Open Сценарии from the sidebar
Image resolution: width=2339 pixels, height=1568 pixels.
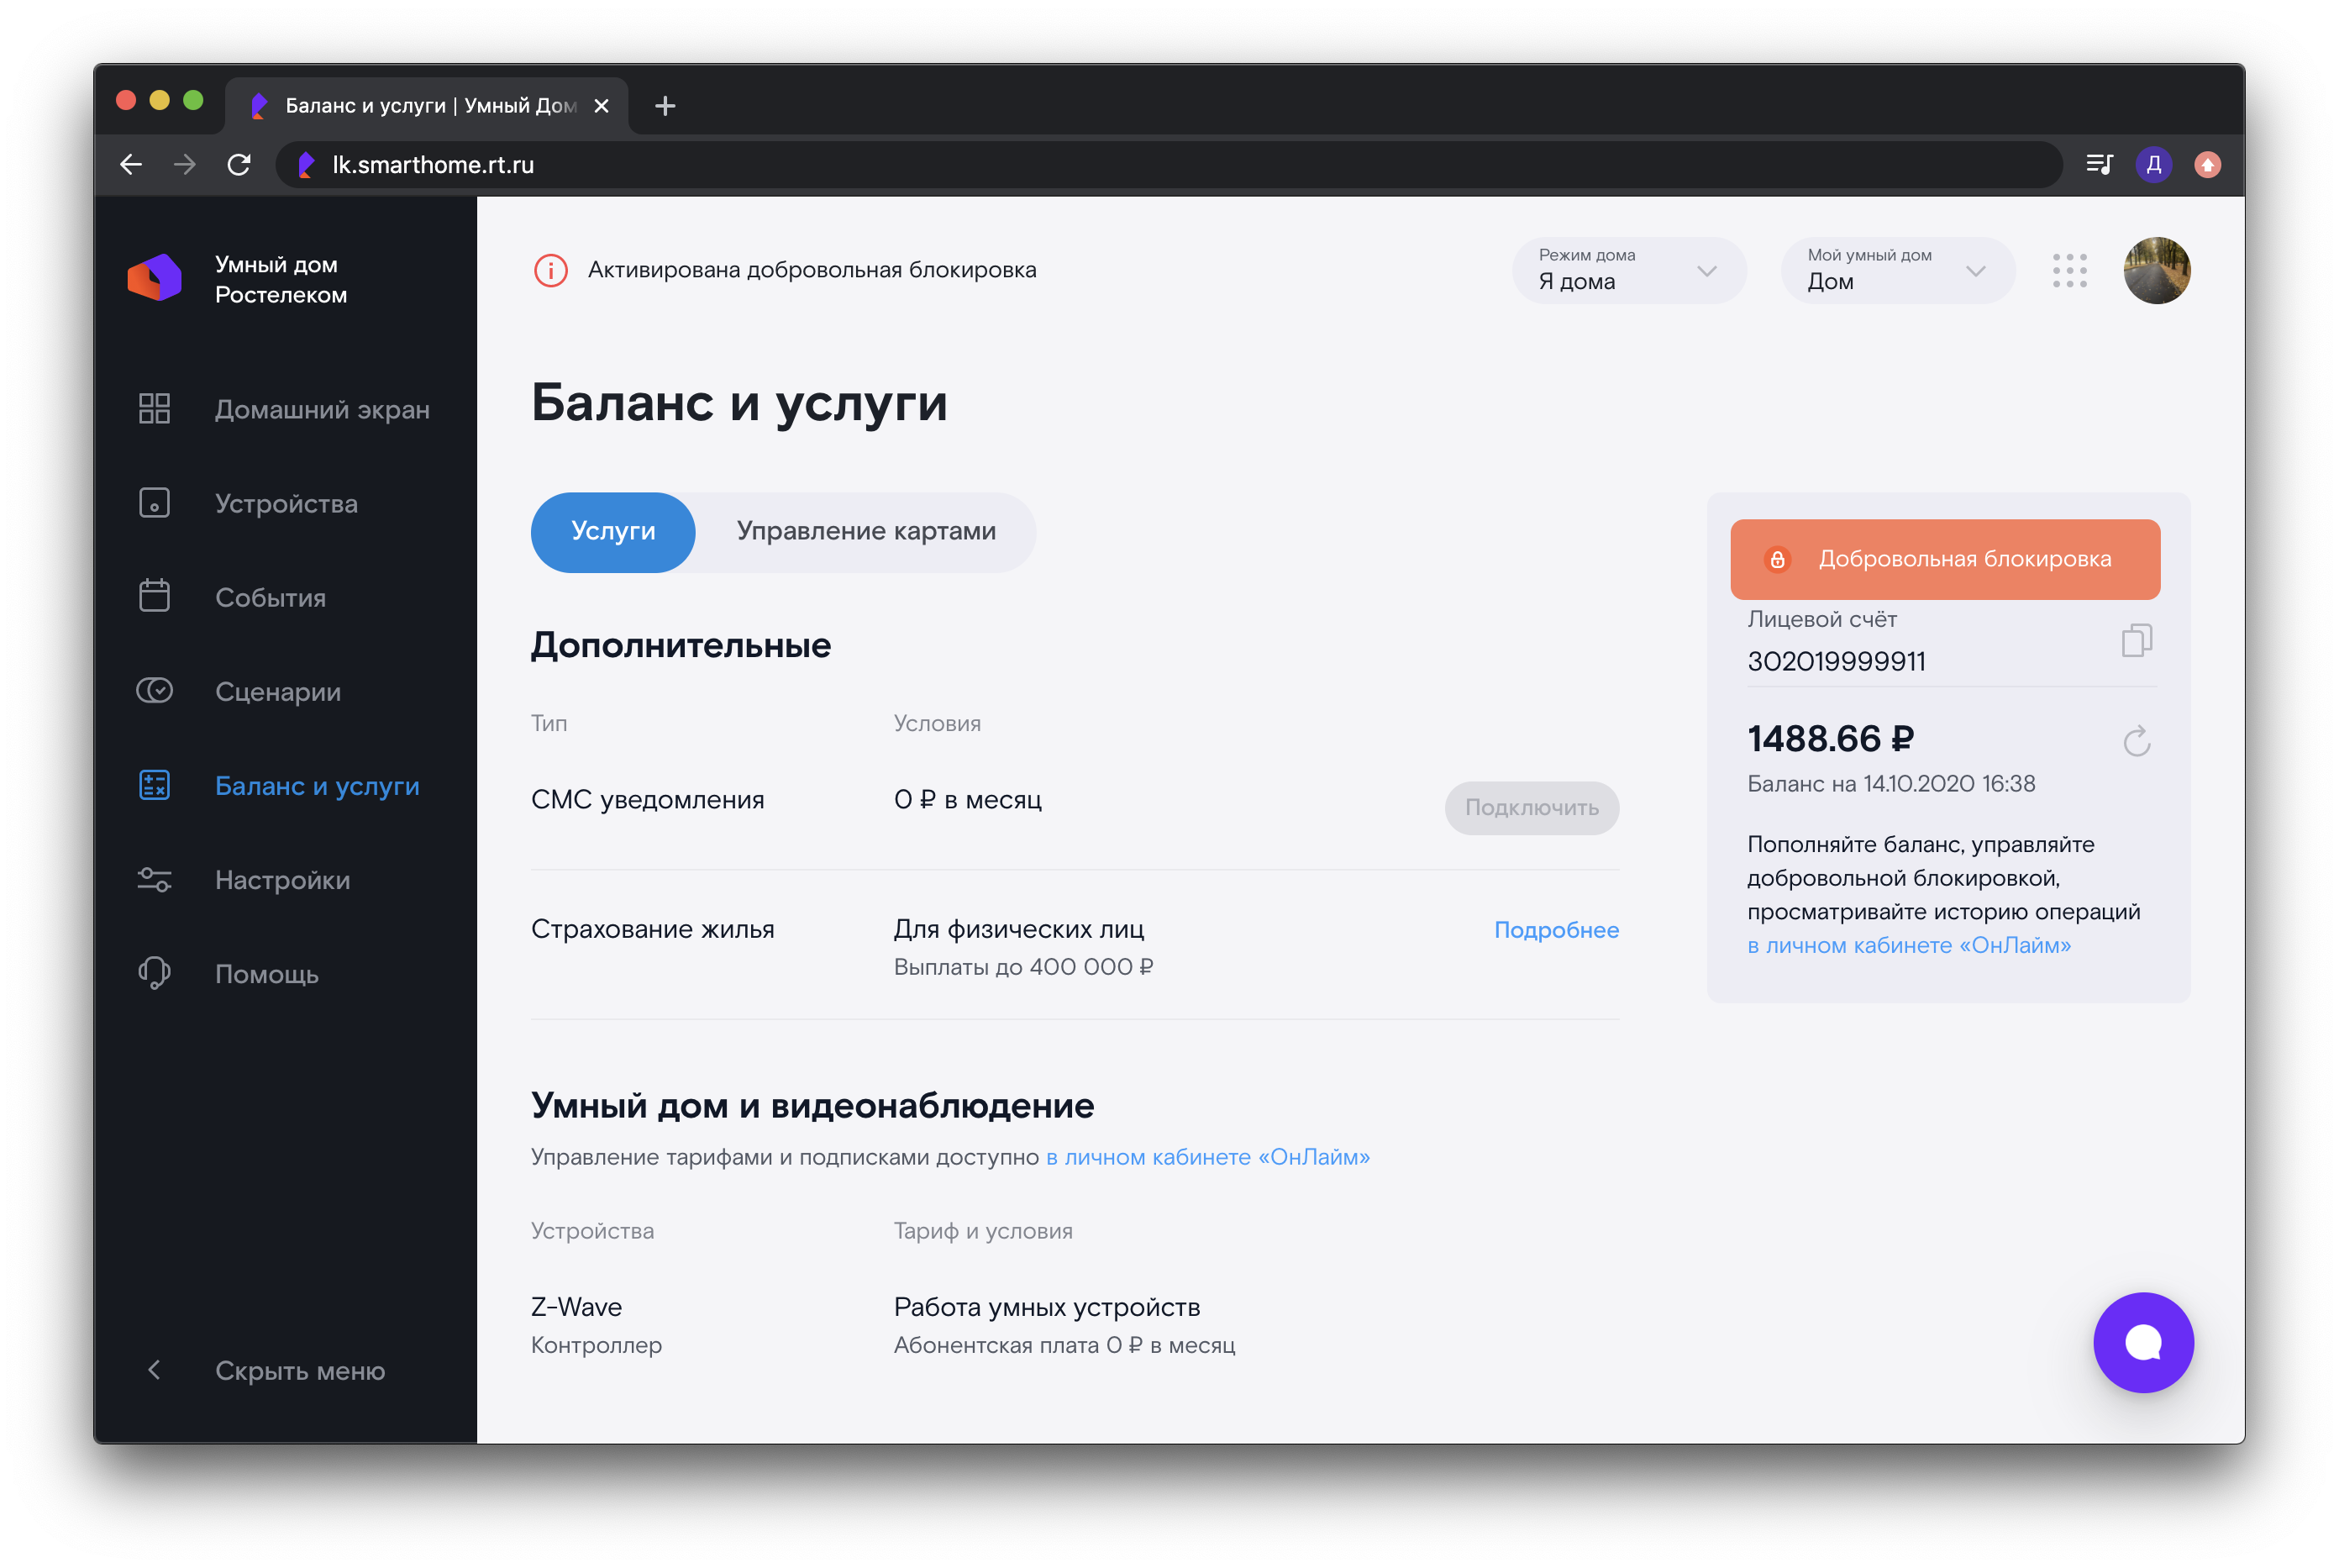click(x=278, y=691)
